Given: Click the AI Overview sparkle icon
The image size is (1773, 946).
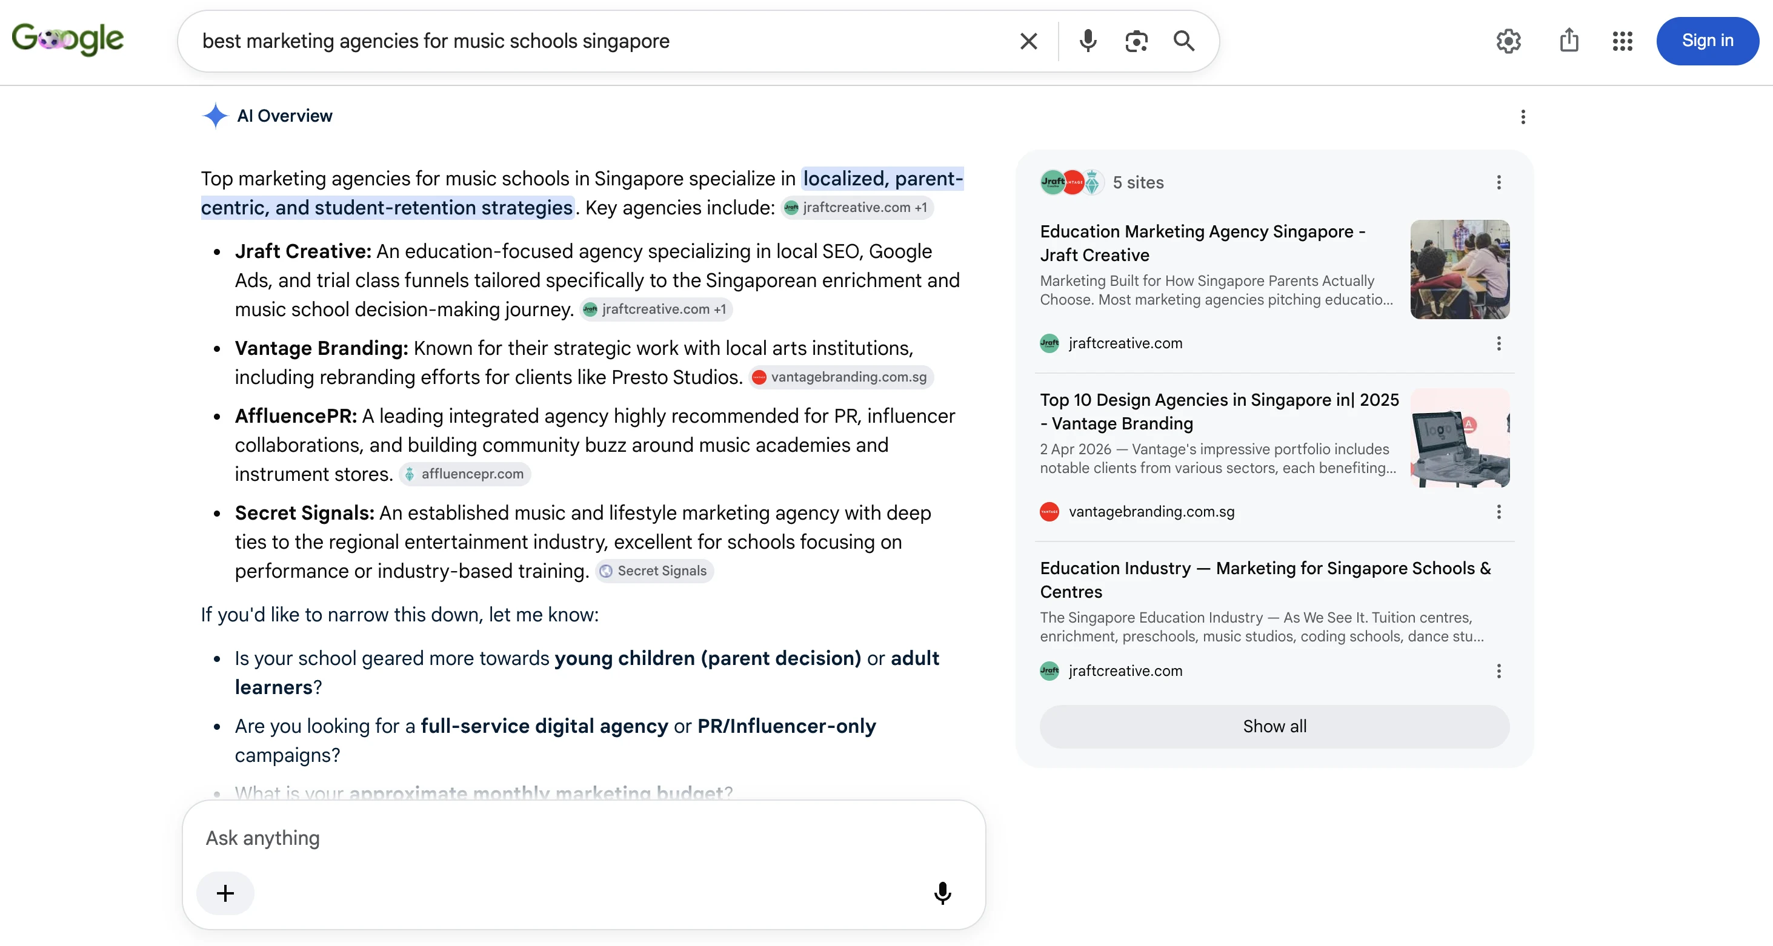Looking at the screenshot, I should click(215, 116).
